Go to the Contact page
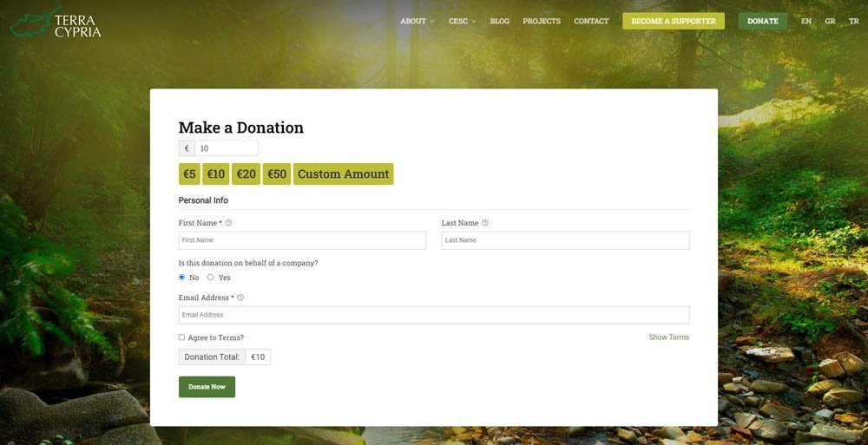Screen dimensions: 868x445 point(591,21)
